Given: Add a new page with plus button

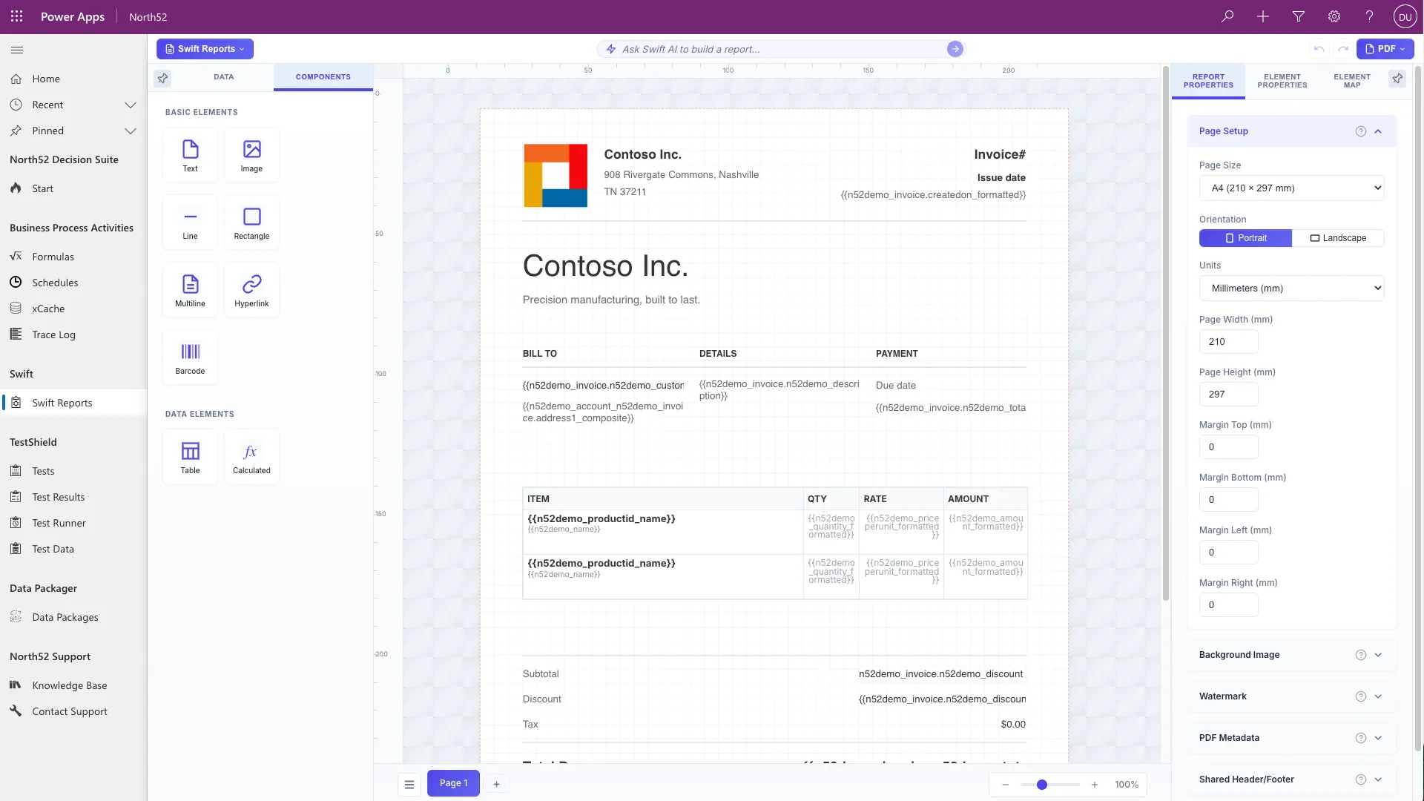Looking at the screenshot, I should [496, 784].
